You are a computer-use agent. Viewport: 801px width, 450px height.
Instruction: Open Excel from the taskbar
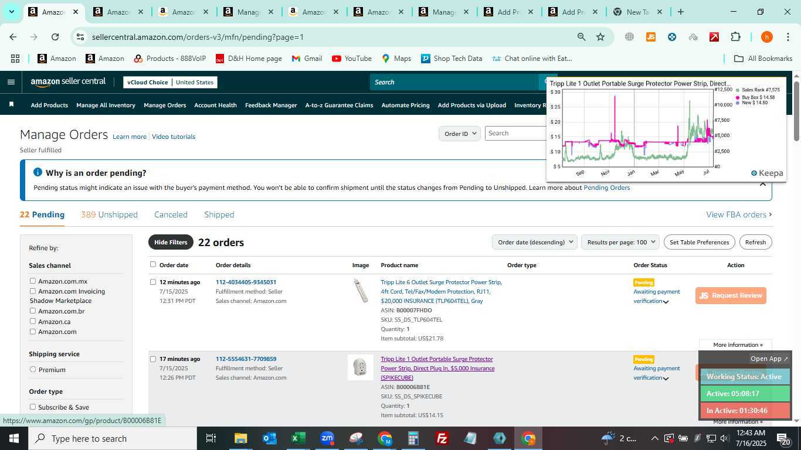click(298, 438)
